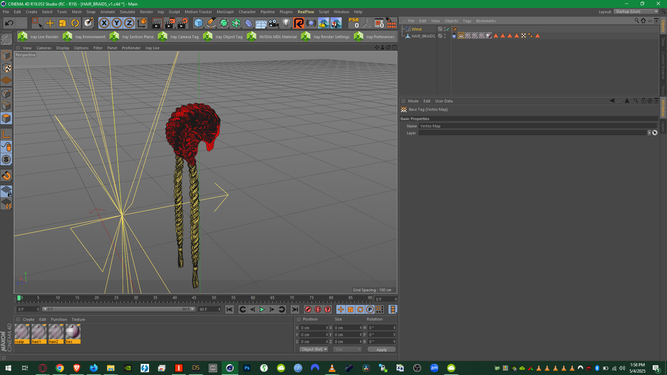This screenshot has height=375, width=667.
Task: Click the Iray Preferences button
Action: pyautogui.click(x=374, y=36)
